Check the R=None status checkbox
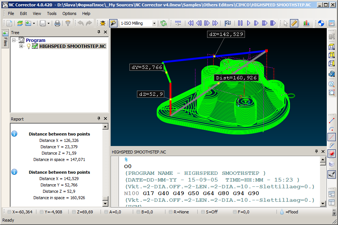Image resolution: width=338 pixels, height=225 pixels. (x=171, y=212)
